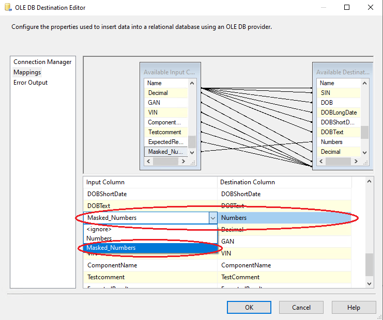Click the ComponentName input column cell
This screenshot has width=383, height=320.
(112, 265)
